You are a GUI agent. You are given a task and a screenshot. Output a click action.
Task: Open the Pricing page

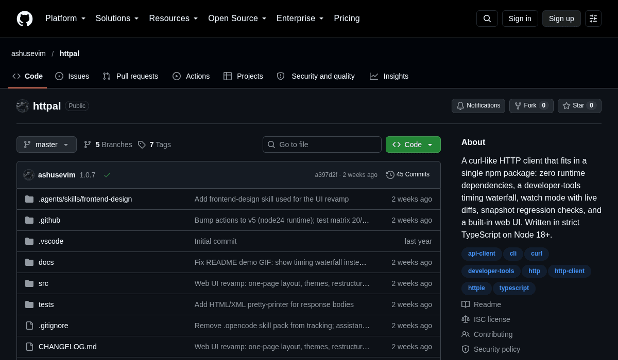pyautogui.click(x=347, y=19)
